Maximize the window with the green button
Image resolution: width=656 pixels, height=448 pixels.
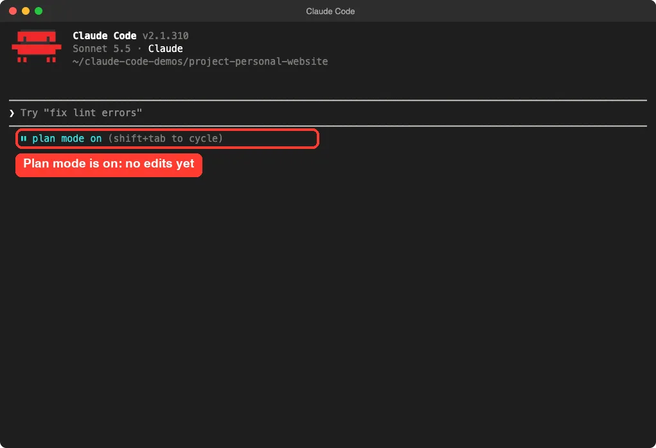[39, 11]
